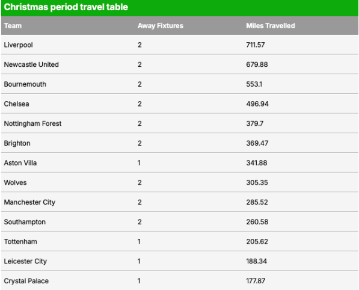Select the Miles Travelled column header
Screen dimensions: 359x290
pos(271,26)
